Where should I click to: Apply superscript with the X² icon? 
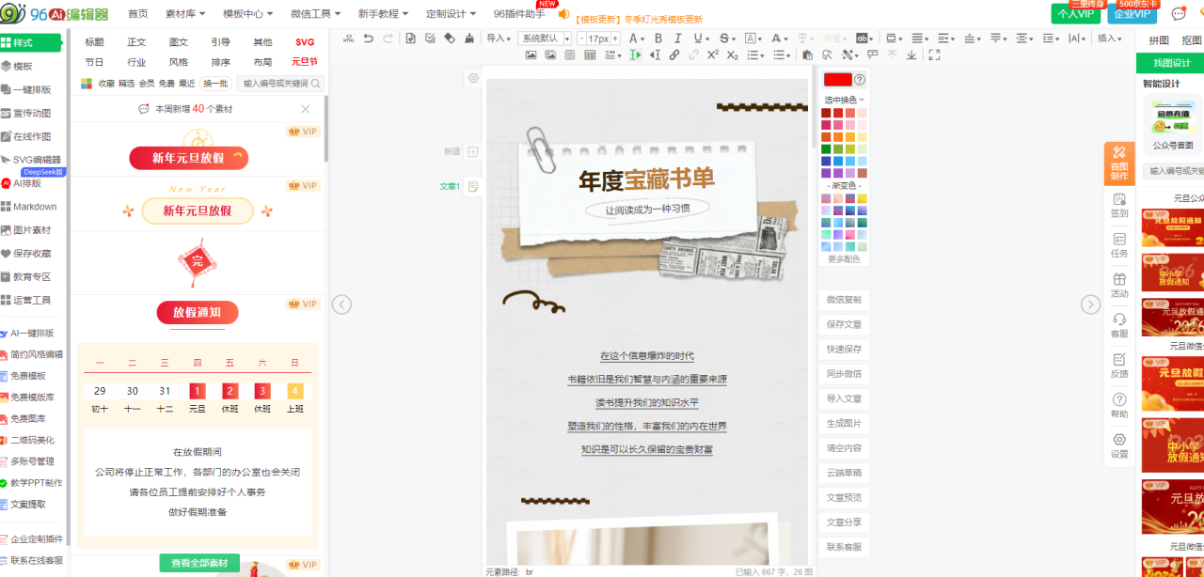pyautogui.click(x=713, y=55)
